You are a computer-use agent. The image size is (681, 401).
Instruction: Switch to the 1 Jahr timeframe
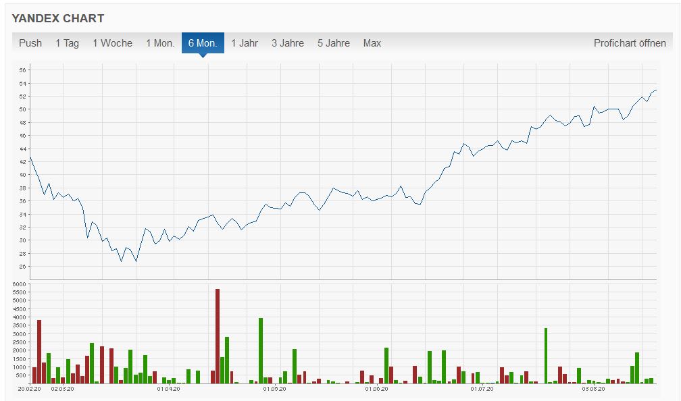point(245,43)
